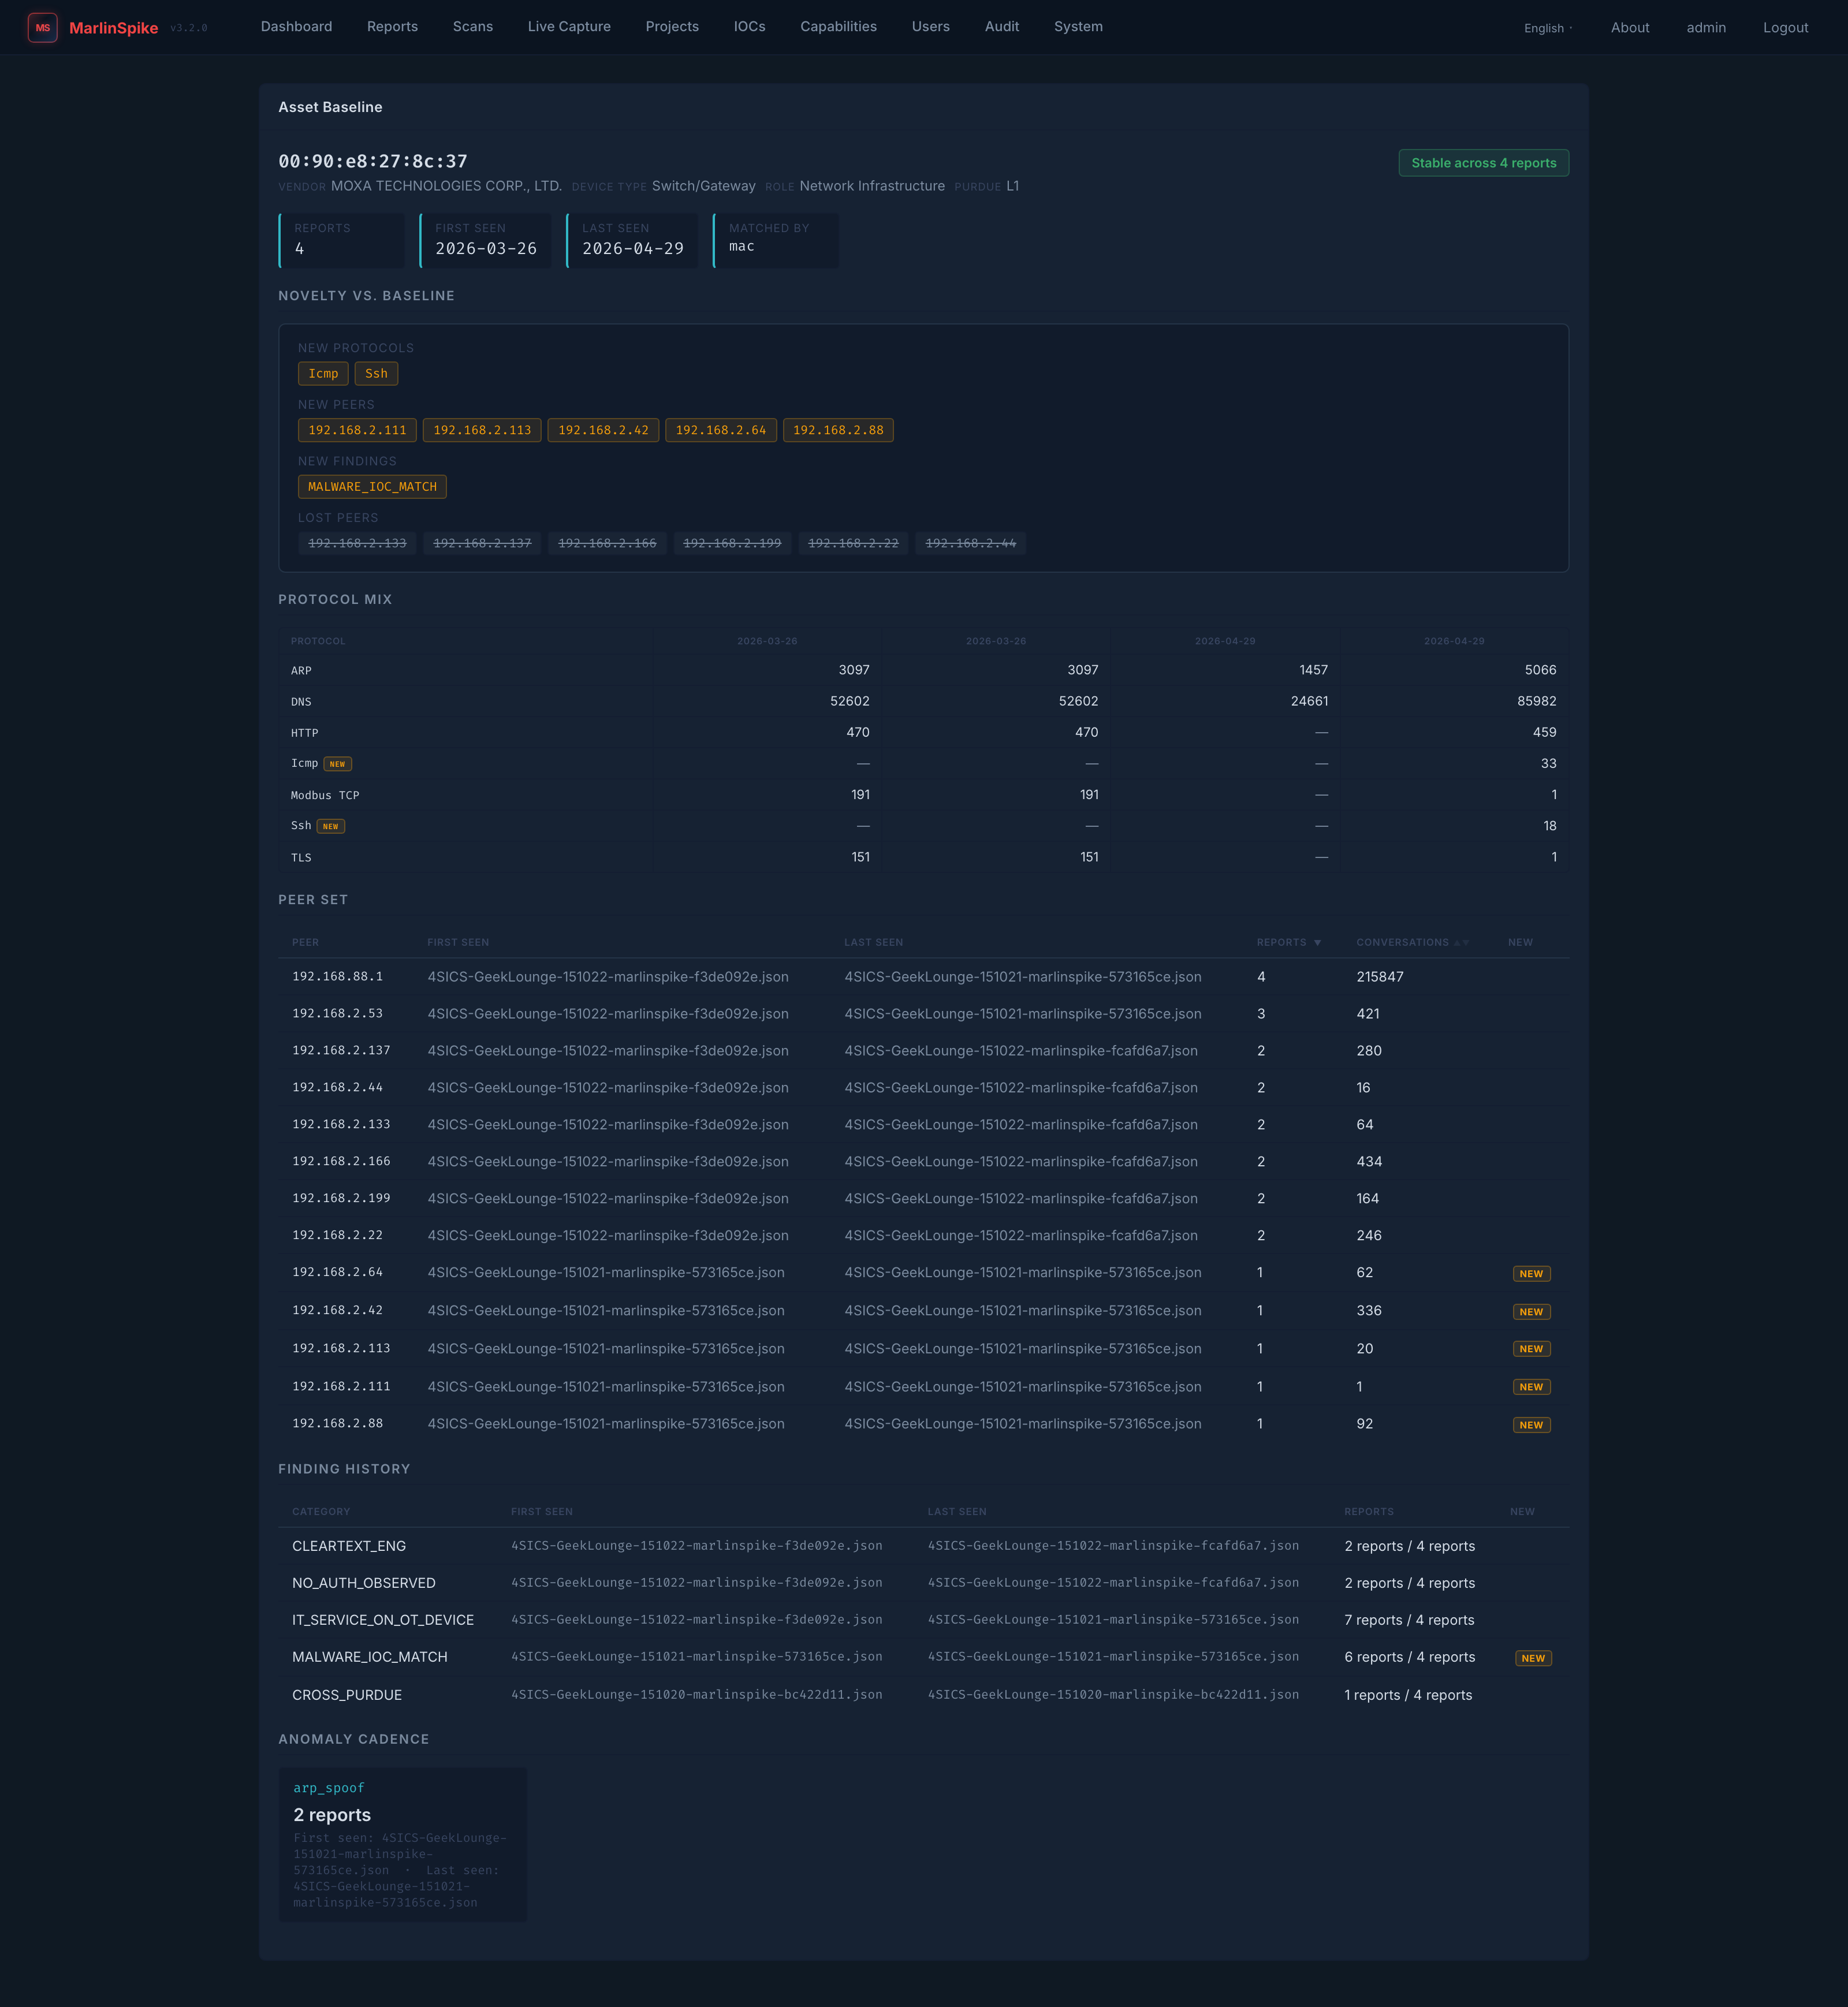Click the ARP count 5066
The width and height of the screenshot is (1848, 2007).
1540,670
